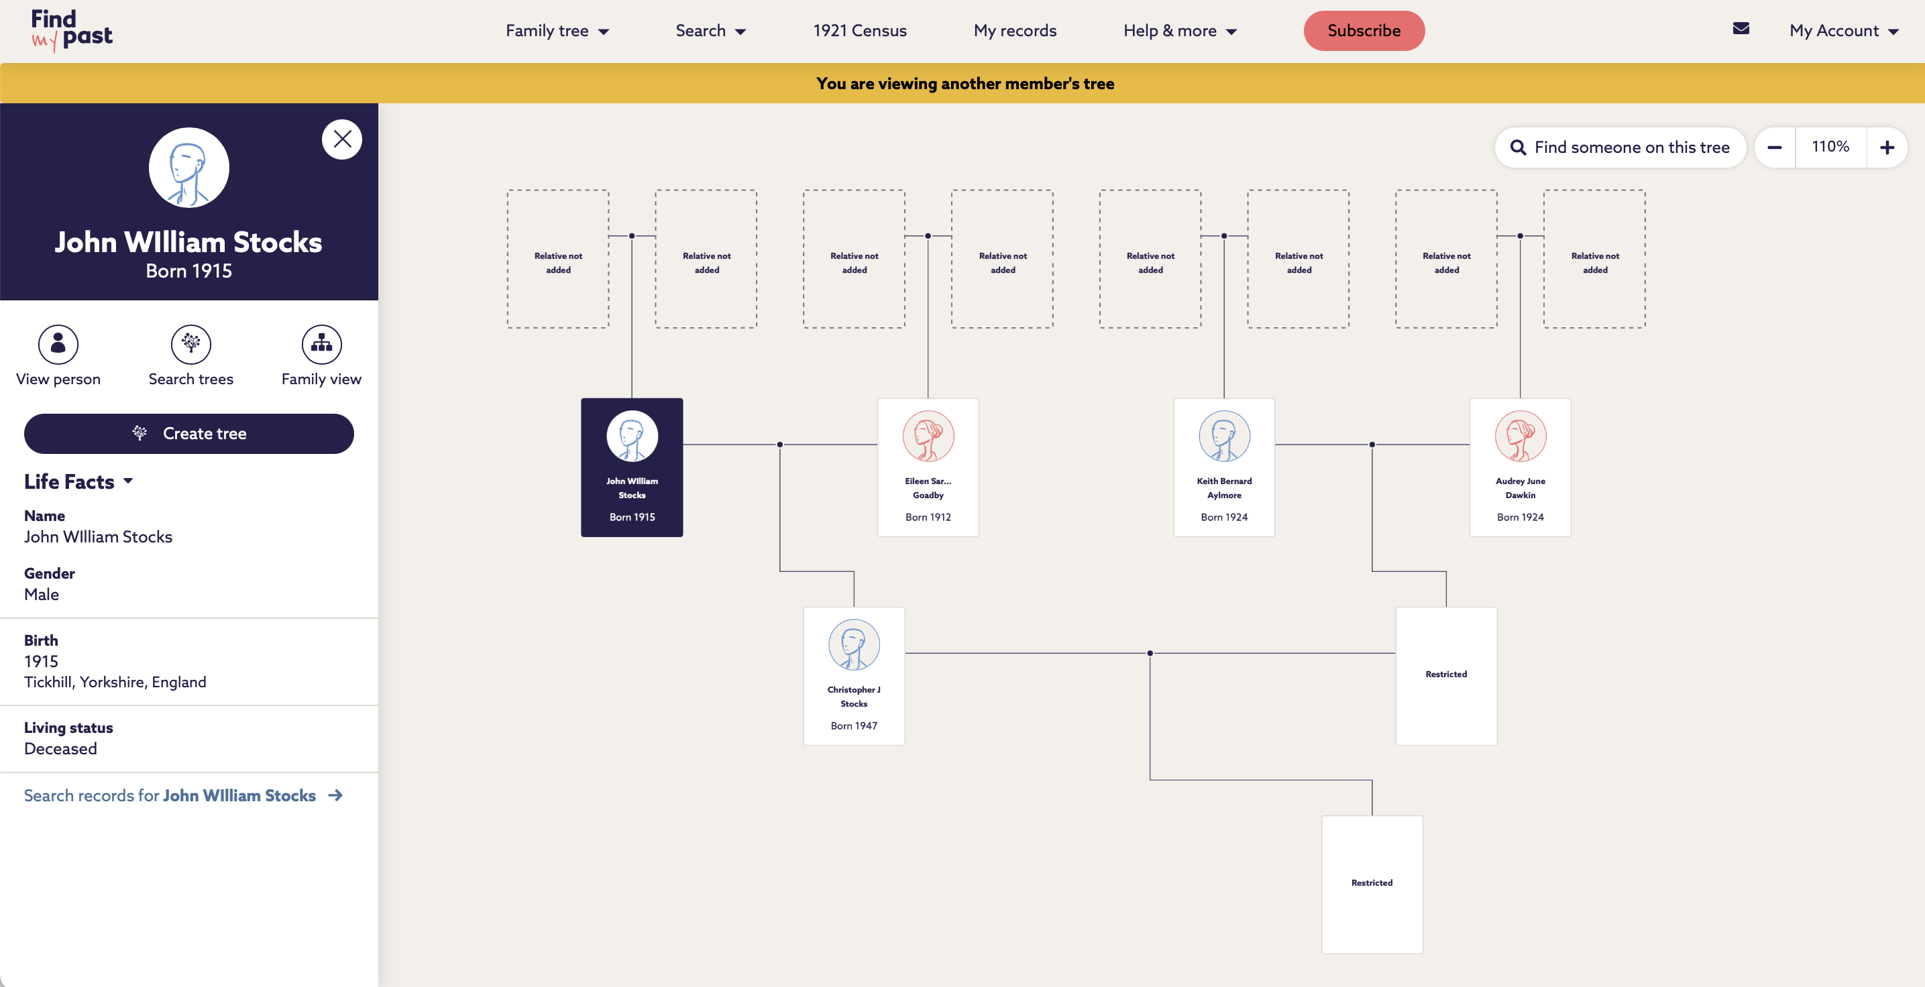Viewport: 1925px width, 987px height.
Task: Go to the 1921 Census page
Action: [859, 31]
